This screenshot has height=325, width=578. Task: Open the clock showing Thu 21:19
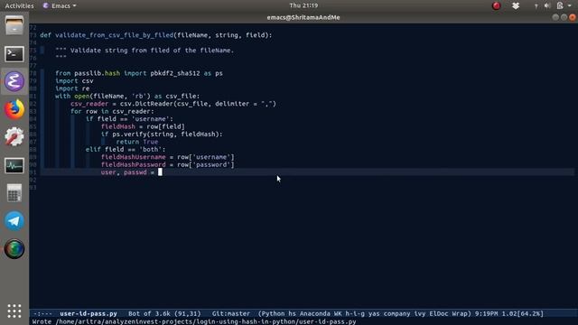(303, 5)
